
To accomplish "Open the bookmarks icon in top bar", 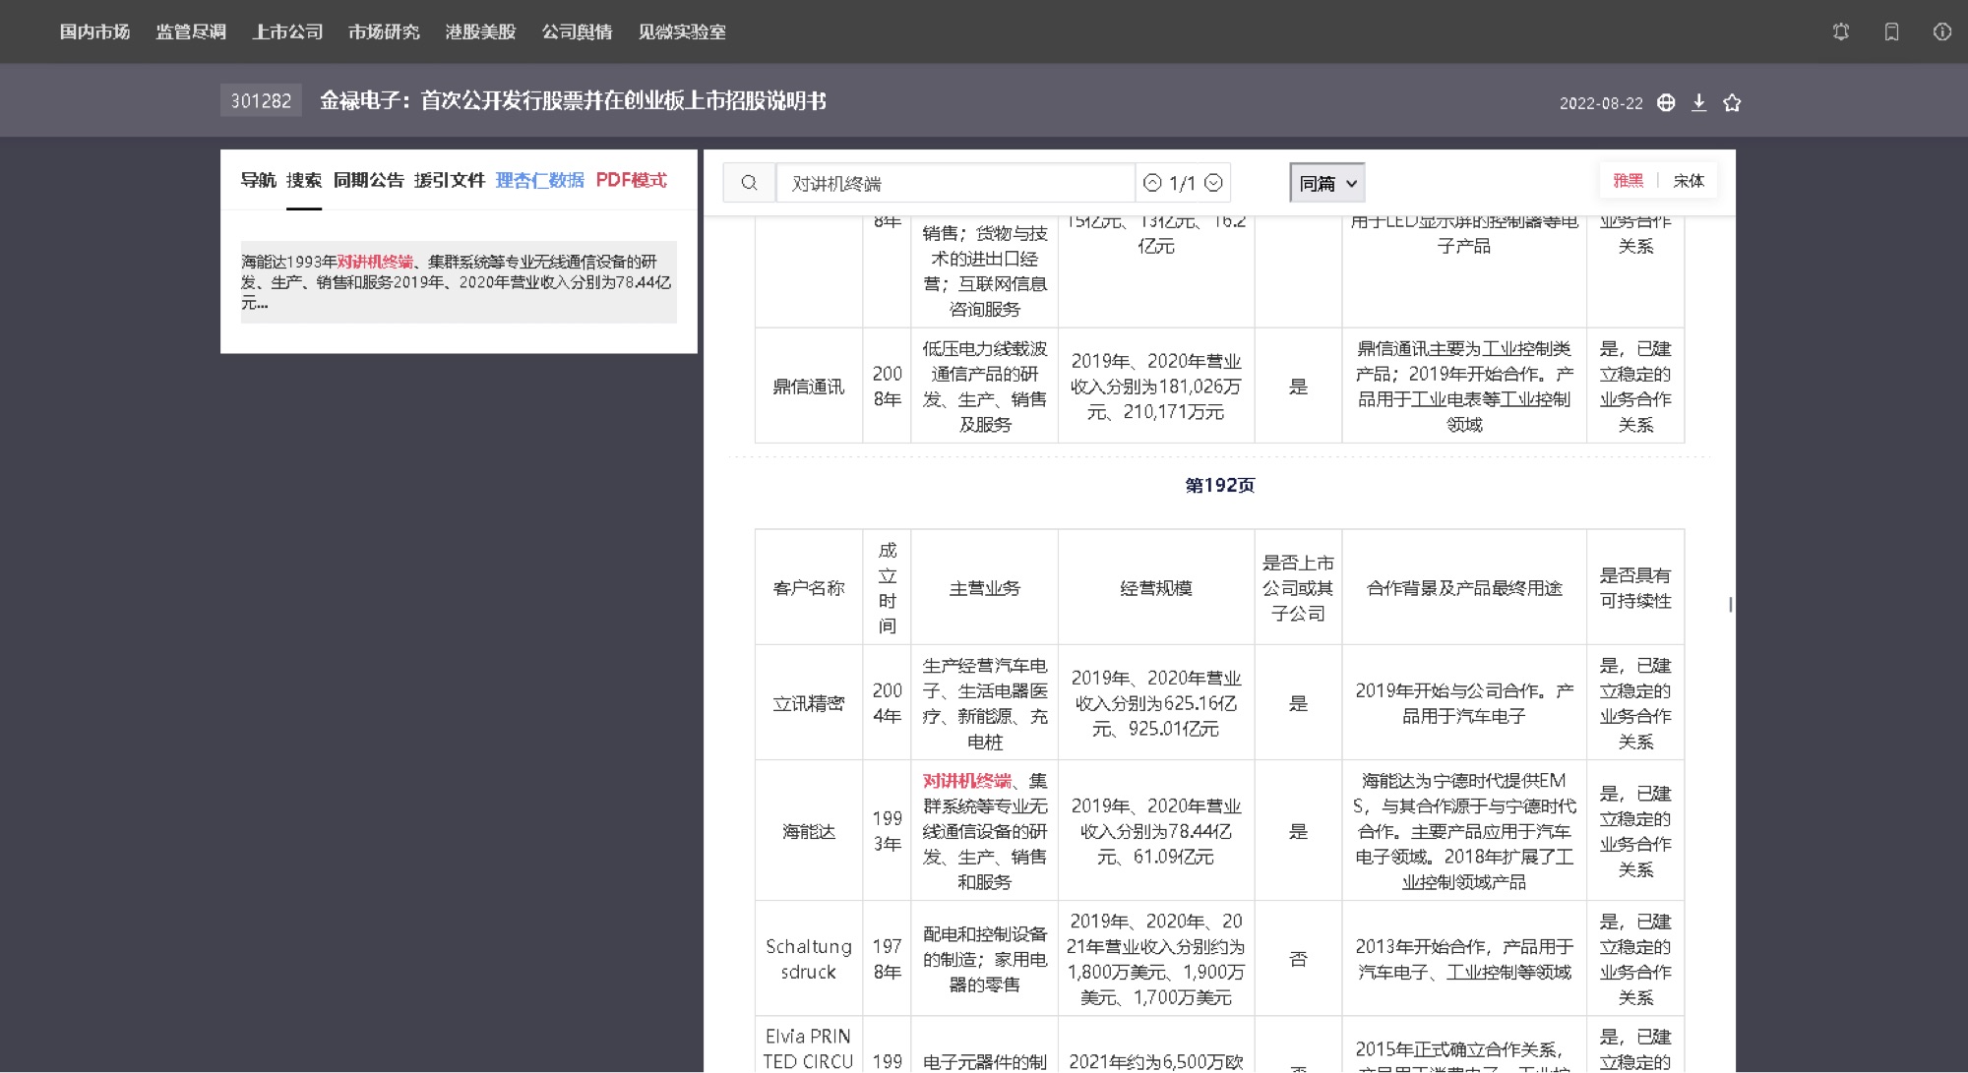I will [1891, 31].
